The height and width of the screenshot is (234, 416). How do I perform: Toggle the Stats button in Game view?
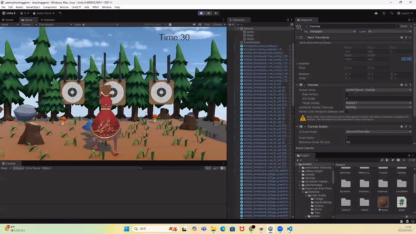coord(207,25)
